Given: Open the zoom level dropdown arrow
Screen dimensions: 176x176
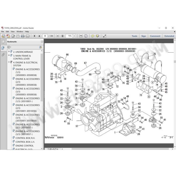Looking at the screenshot, I should pyautogui.click(x=74, y=36).
